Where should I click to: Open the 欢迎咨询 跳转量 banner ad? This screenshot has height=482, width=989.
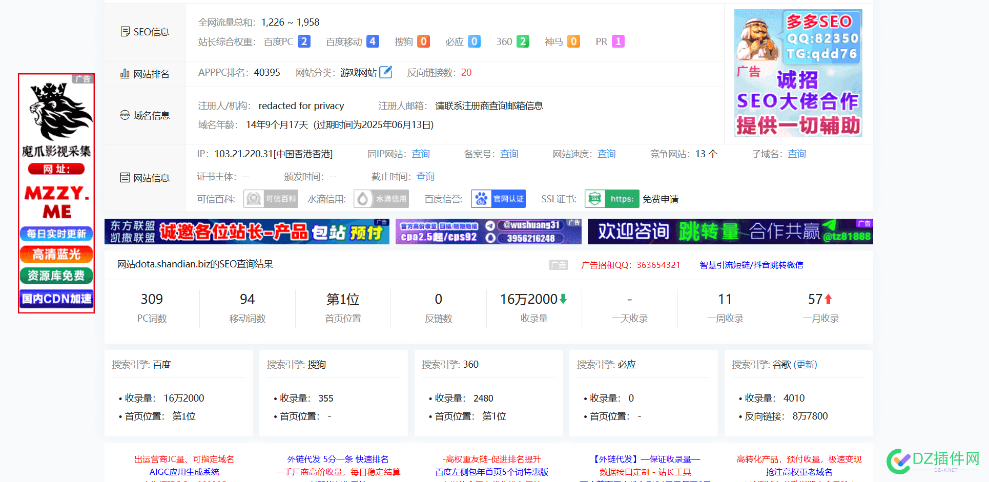click(x=730, y=232)
